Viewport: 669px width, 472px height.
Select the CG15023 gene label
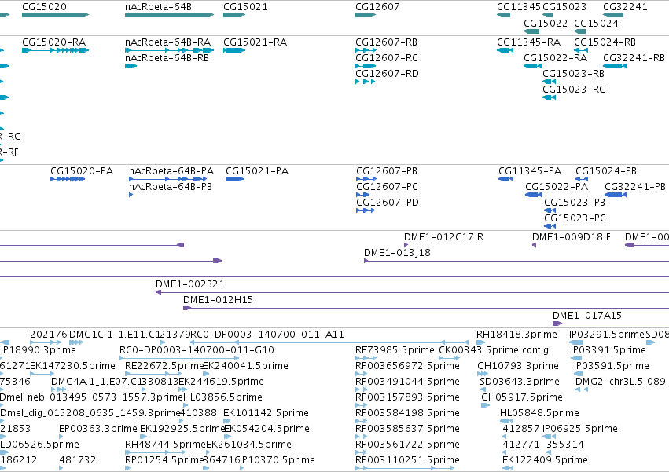coord(564,7)
